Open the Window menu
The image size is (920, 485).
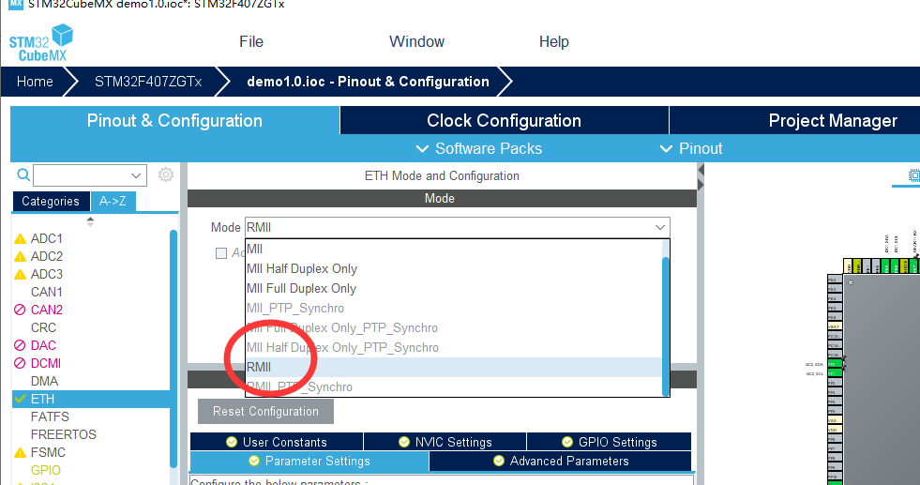tap(416, 41)
